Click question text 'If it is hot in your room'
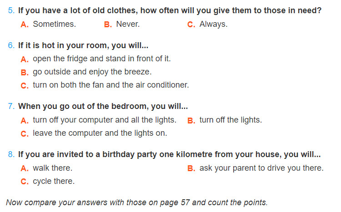This screenshot has height=212, width=341. (x=64, y=45)
